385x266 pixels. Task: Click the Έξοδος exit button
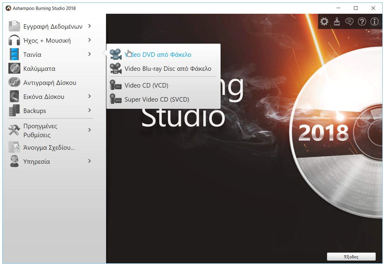pos(351,257)
